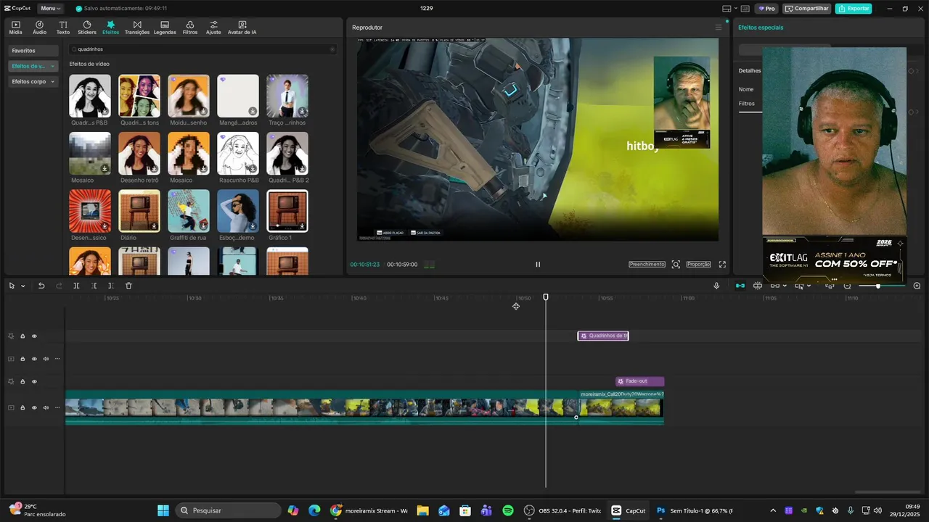This screenshot has height=522, width=929.
Task: Open OBS from the taskbar
Action: tap(563, 510)
